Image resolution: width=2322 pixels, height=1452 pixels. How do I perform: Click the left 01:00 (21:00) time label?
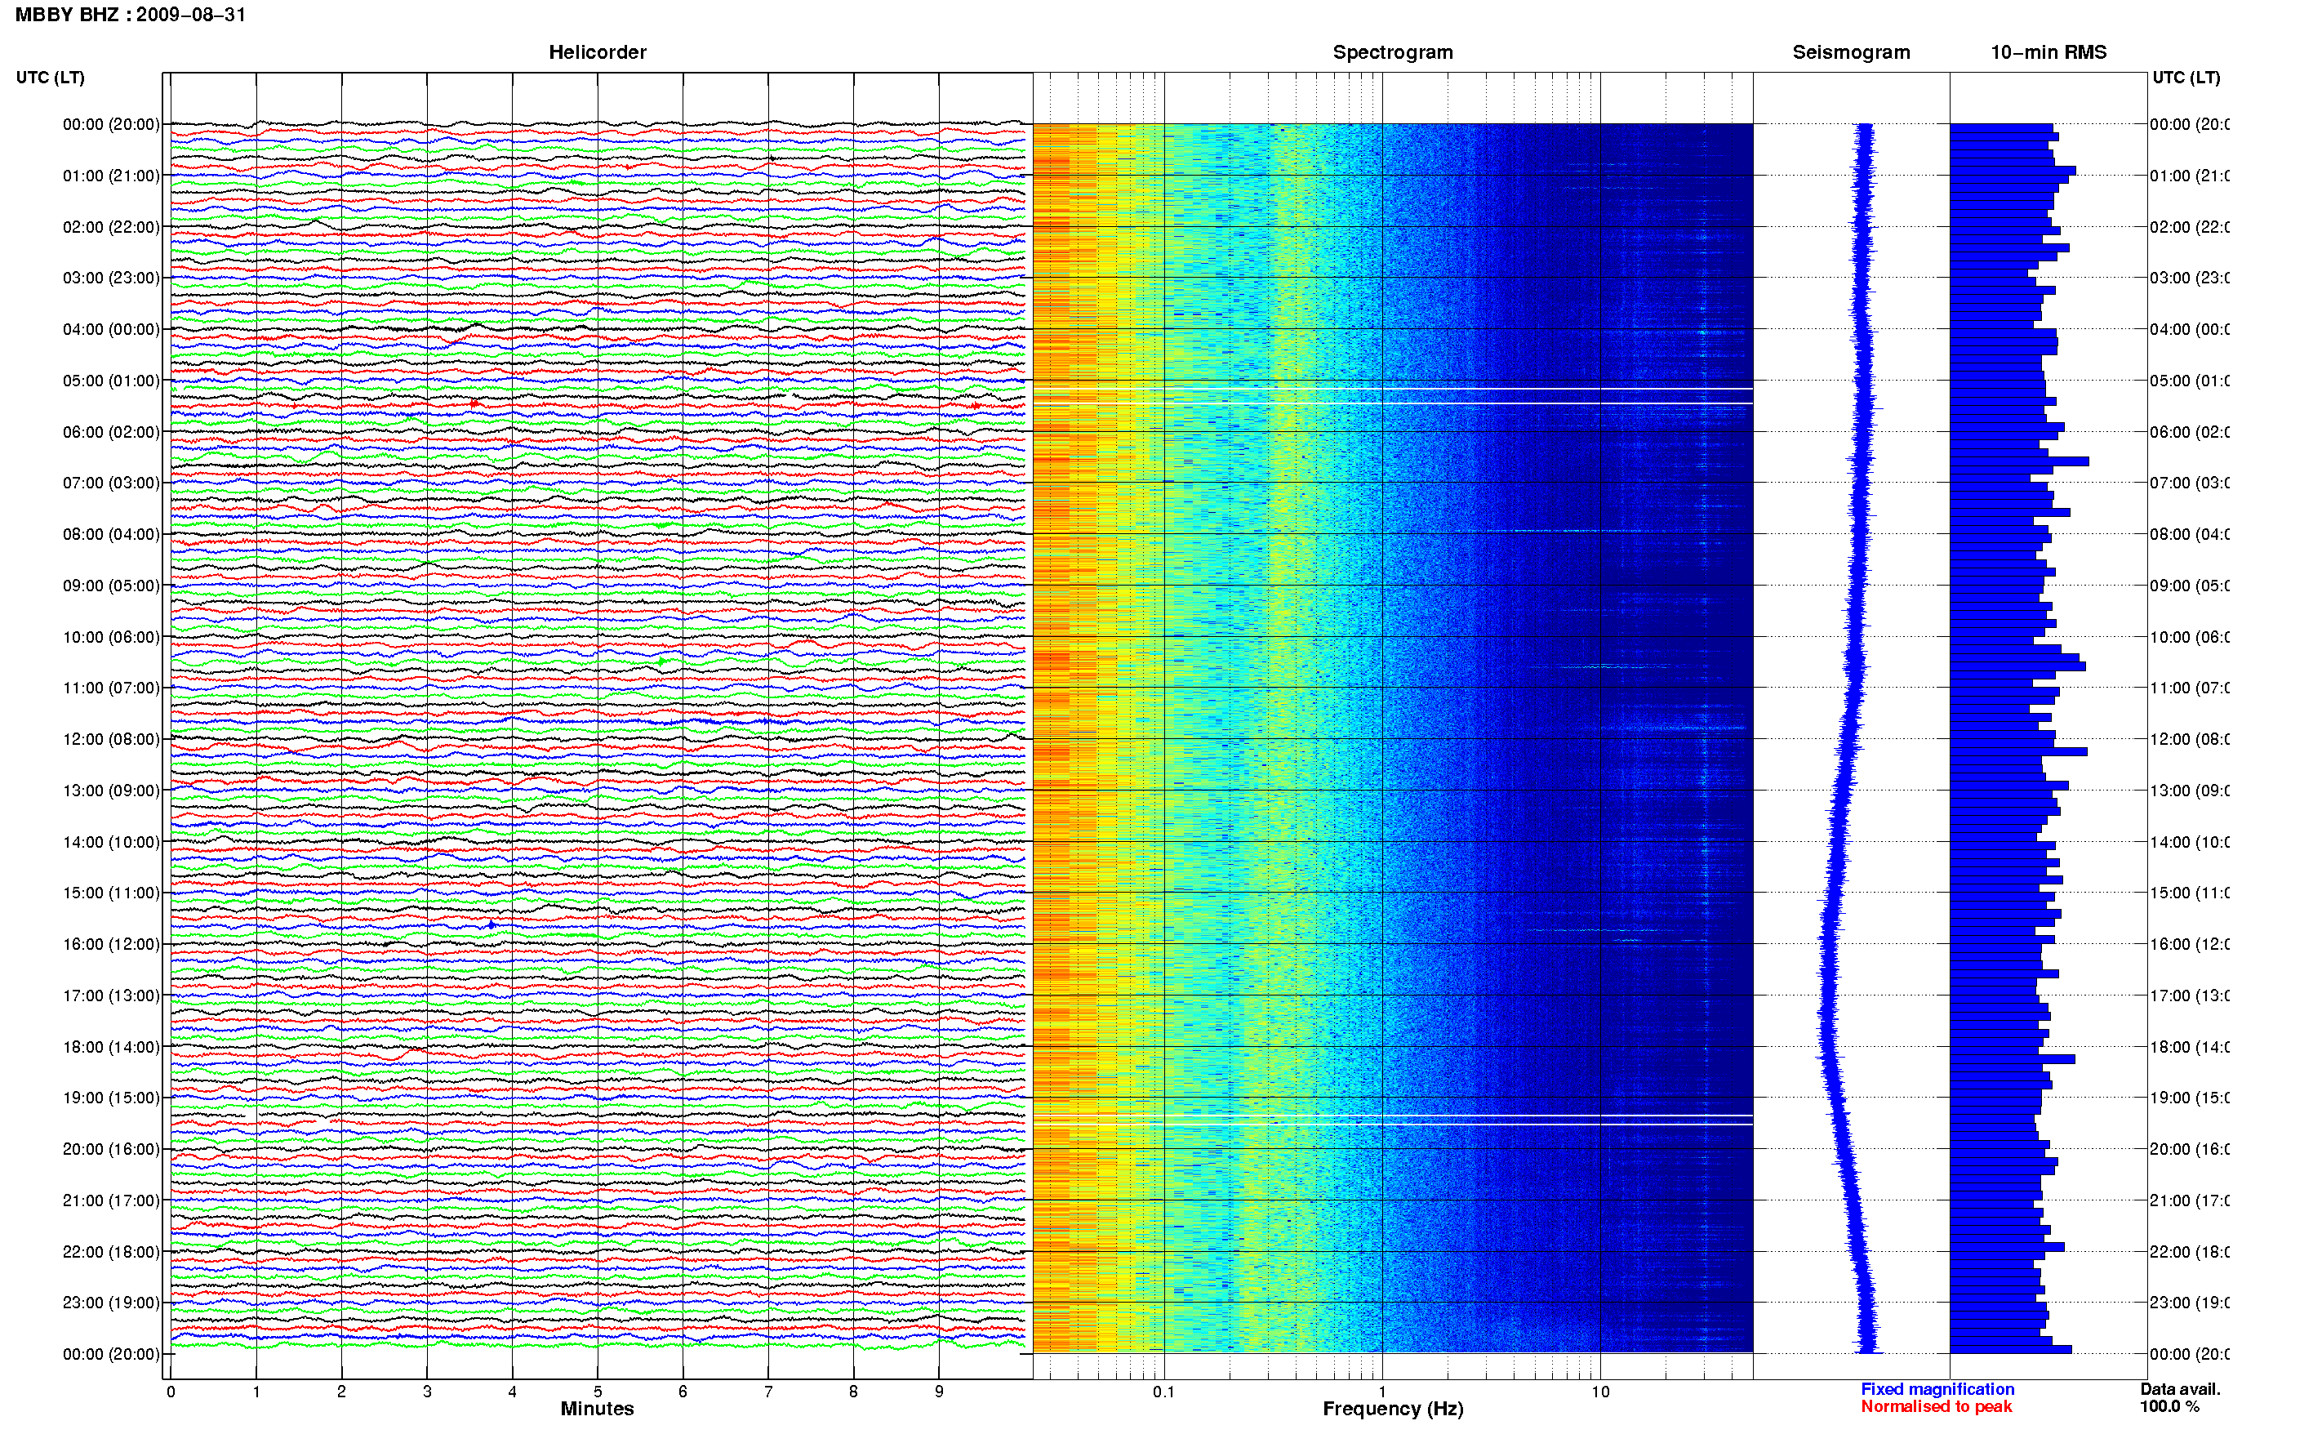click(111, 176)
